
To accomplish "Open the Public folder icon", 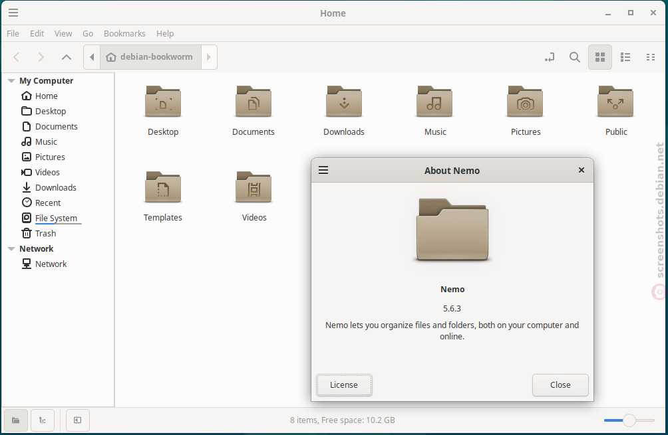I will (x=615, y=102).
